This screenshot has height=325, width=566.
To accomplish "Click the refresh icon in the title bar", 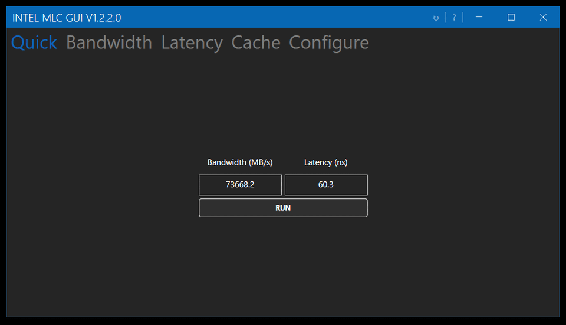I will click(436, 18).
